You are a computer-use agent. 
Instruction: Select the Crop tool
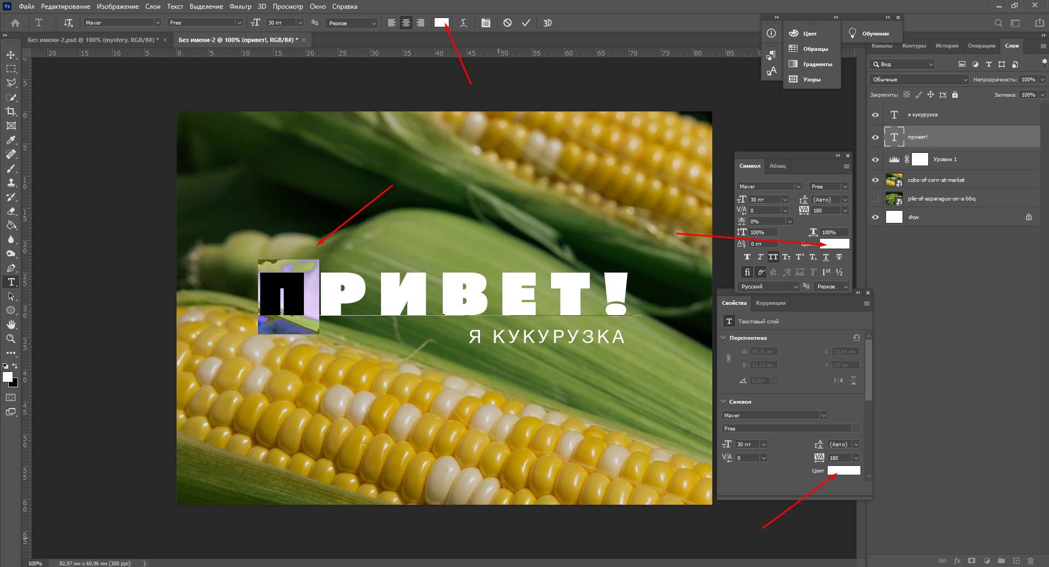(11, 111)
